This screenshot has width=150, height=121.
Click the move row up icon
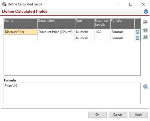(145, 30)
